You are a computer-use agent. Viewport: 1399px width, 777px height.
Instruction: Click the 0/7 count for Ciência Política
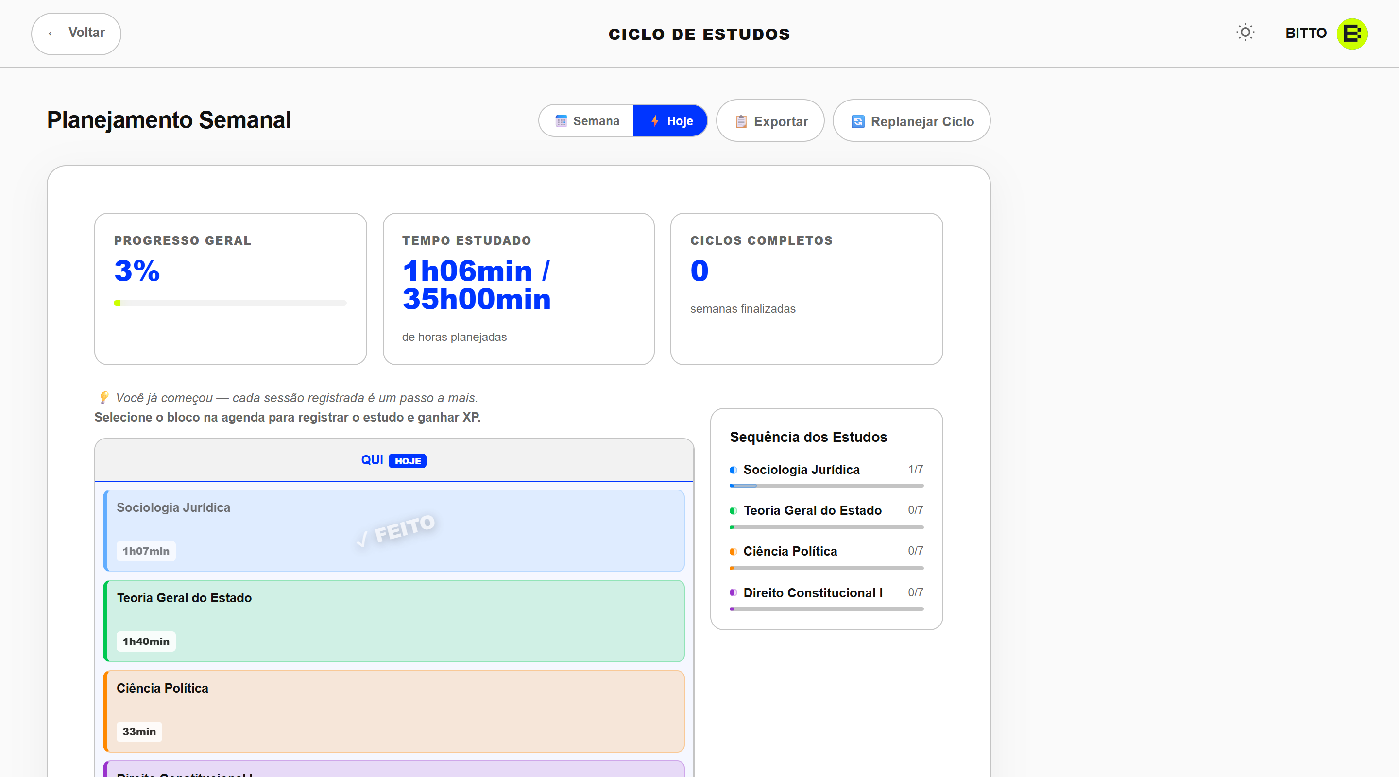click(916, 551)
